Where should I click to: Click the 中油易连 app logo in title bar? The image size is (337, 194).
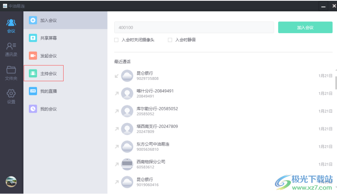5,6
